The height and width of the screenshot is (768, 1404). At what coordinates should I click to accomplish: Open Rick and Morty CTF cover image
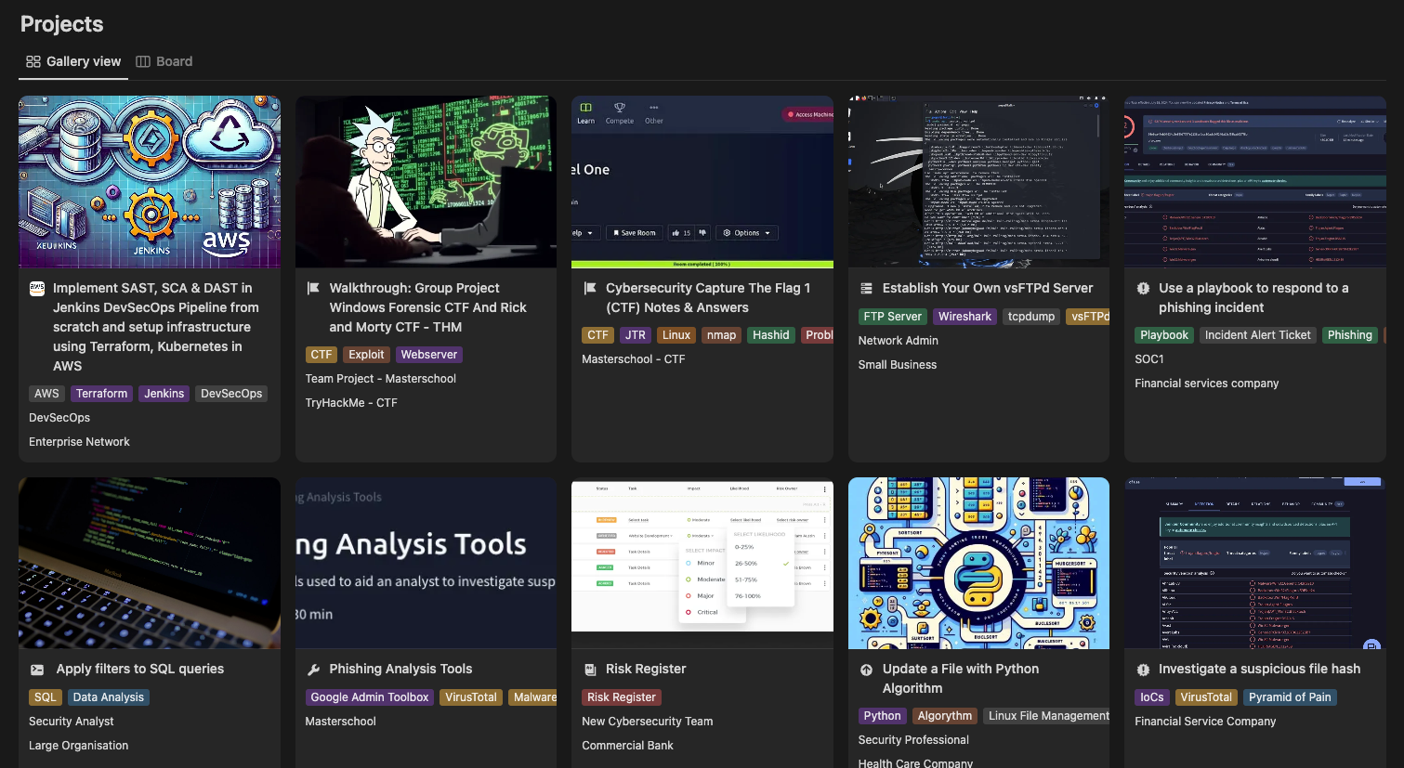coord(426,182)
